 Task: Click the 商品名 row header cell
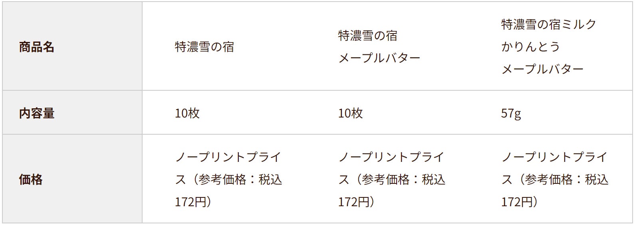coord(36,47)
